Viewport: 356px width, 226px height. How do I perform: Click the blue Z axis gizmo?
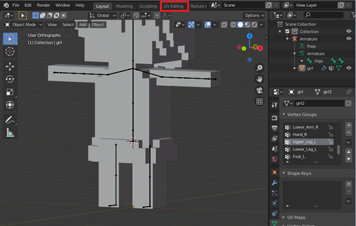click(249, 35)
